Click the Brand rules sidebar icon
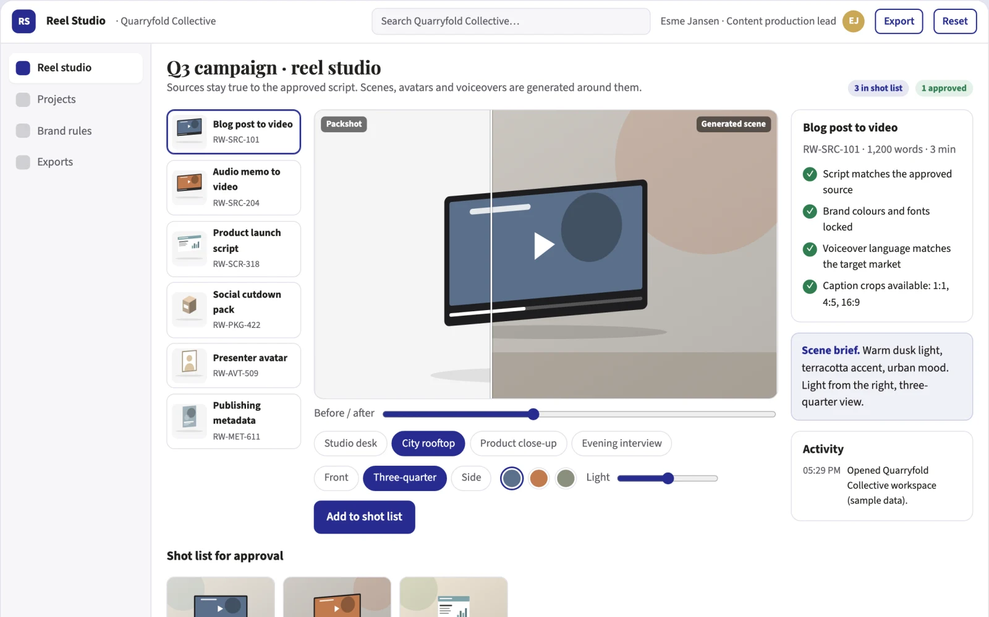This screenshot has height=617, width=989. click(23, 131)
